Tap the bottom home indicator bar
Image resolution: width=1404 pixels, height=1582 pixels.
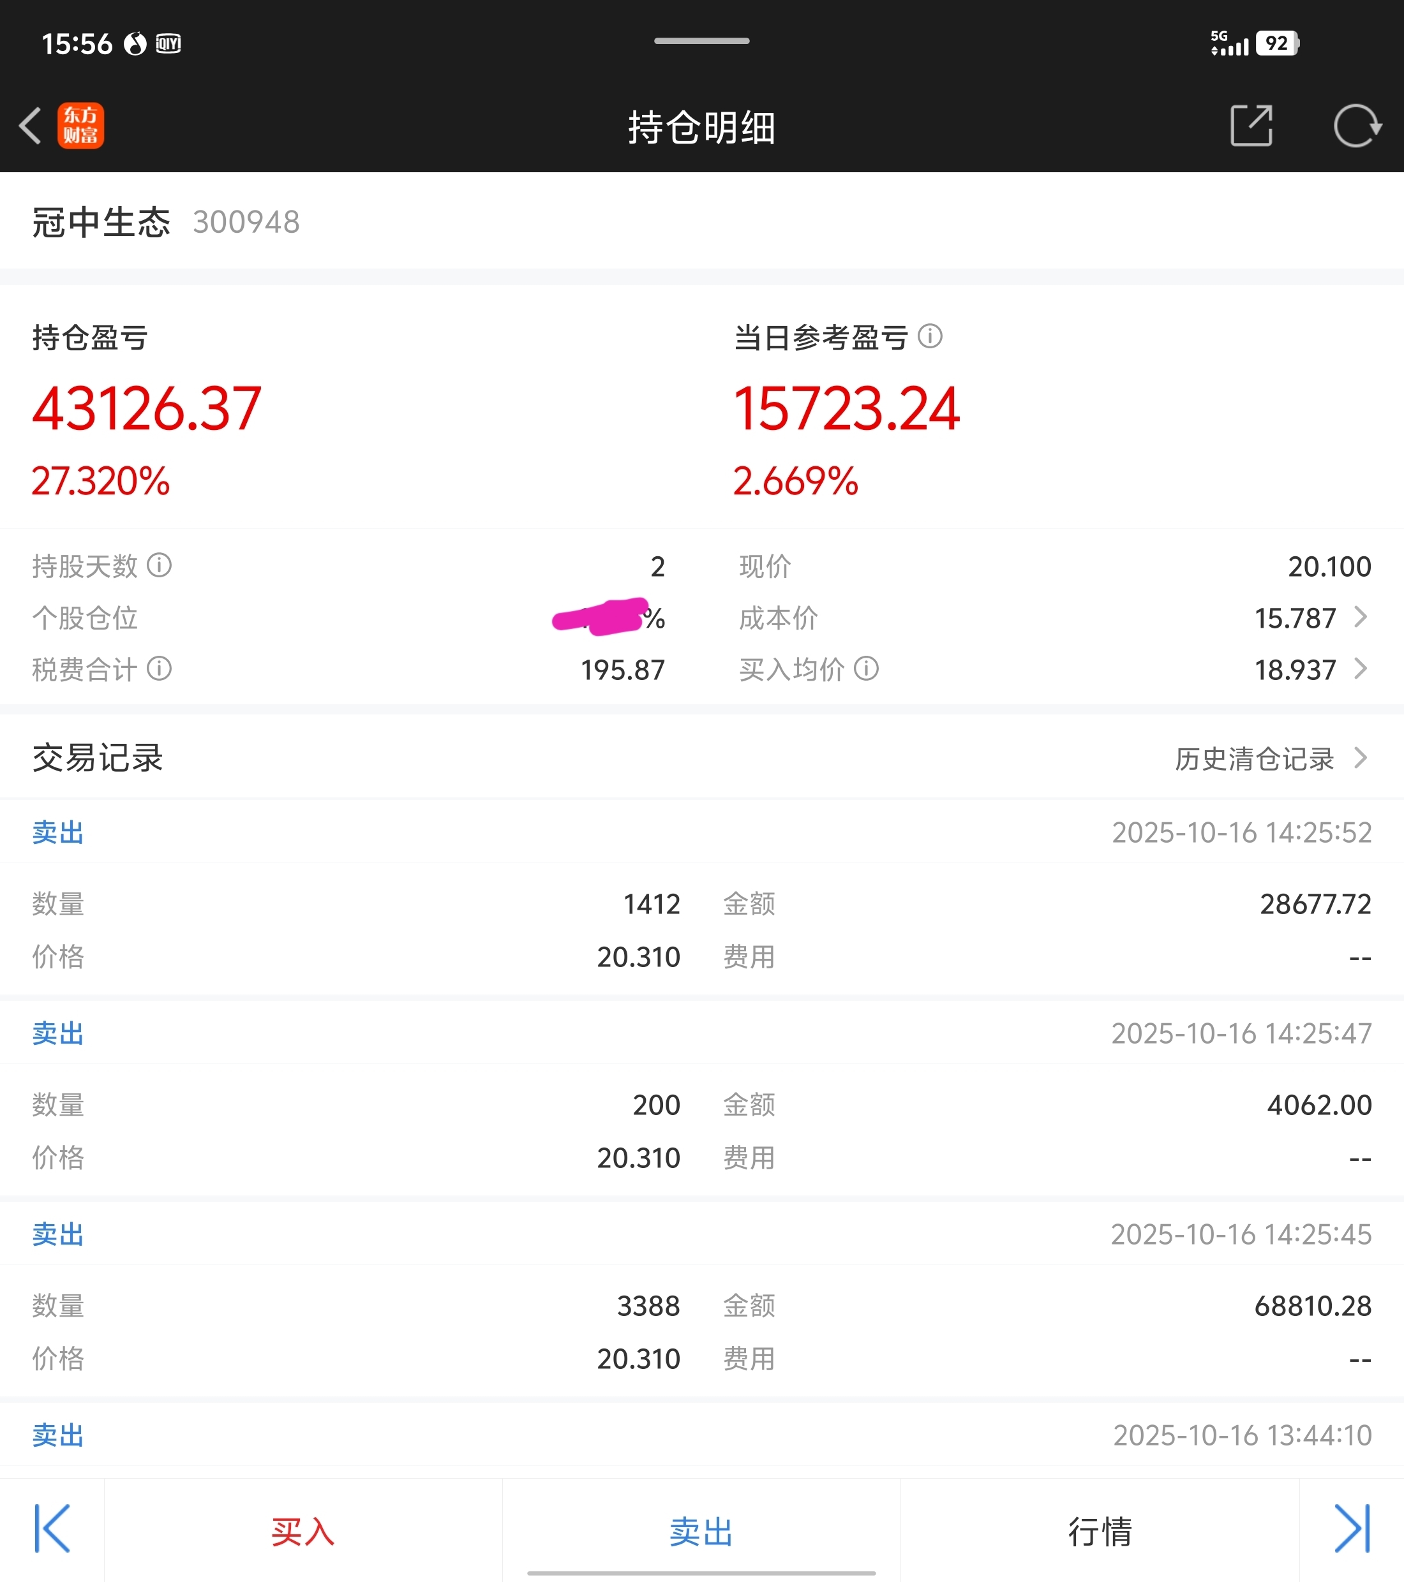(x=701, y=1572)
